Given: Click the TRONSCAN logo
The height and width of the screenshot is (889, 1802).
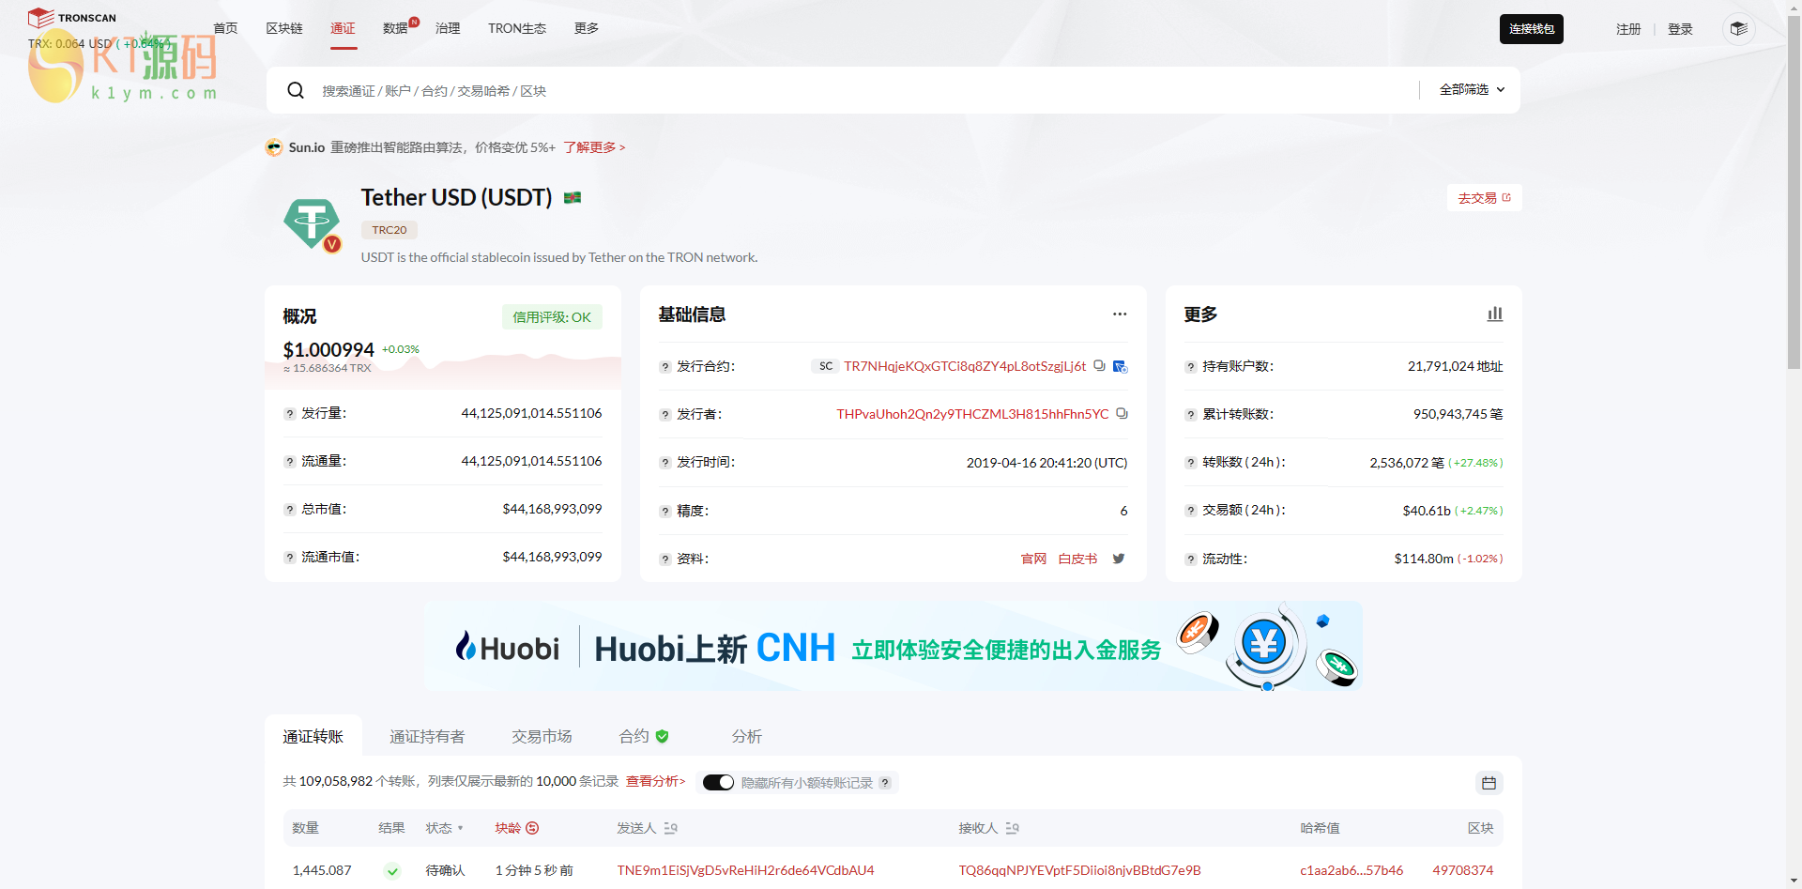Looking at the screenshot, I should pos(72,17).
